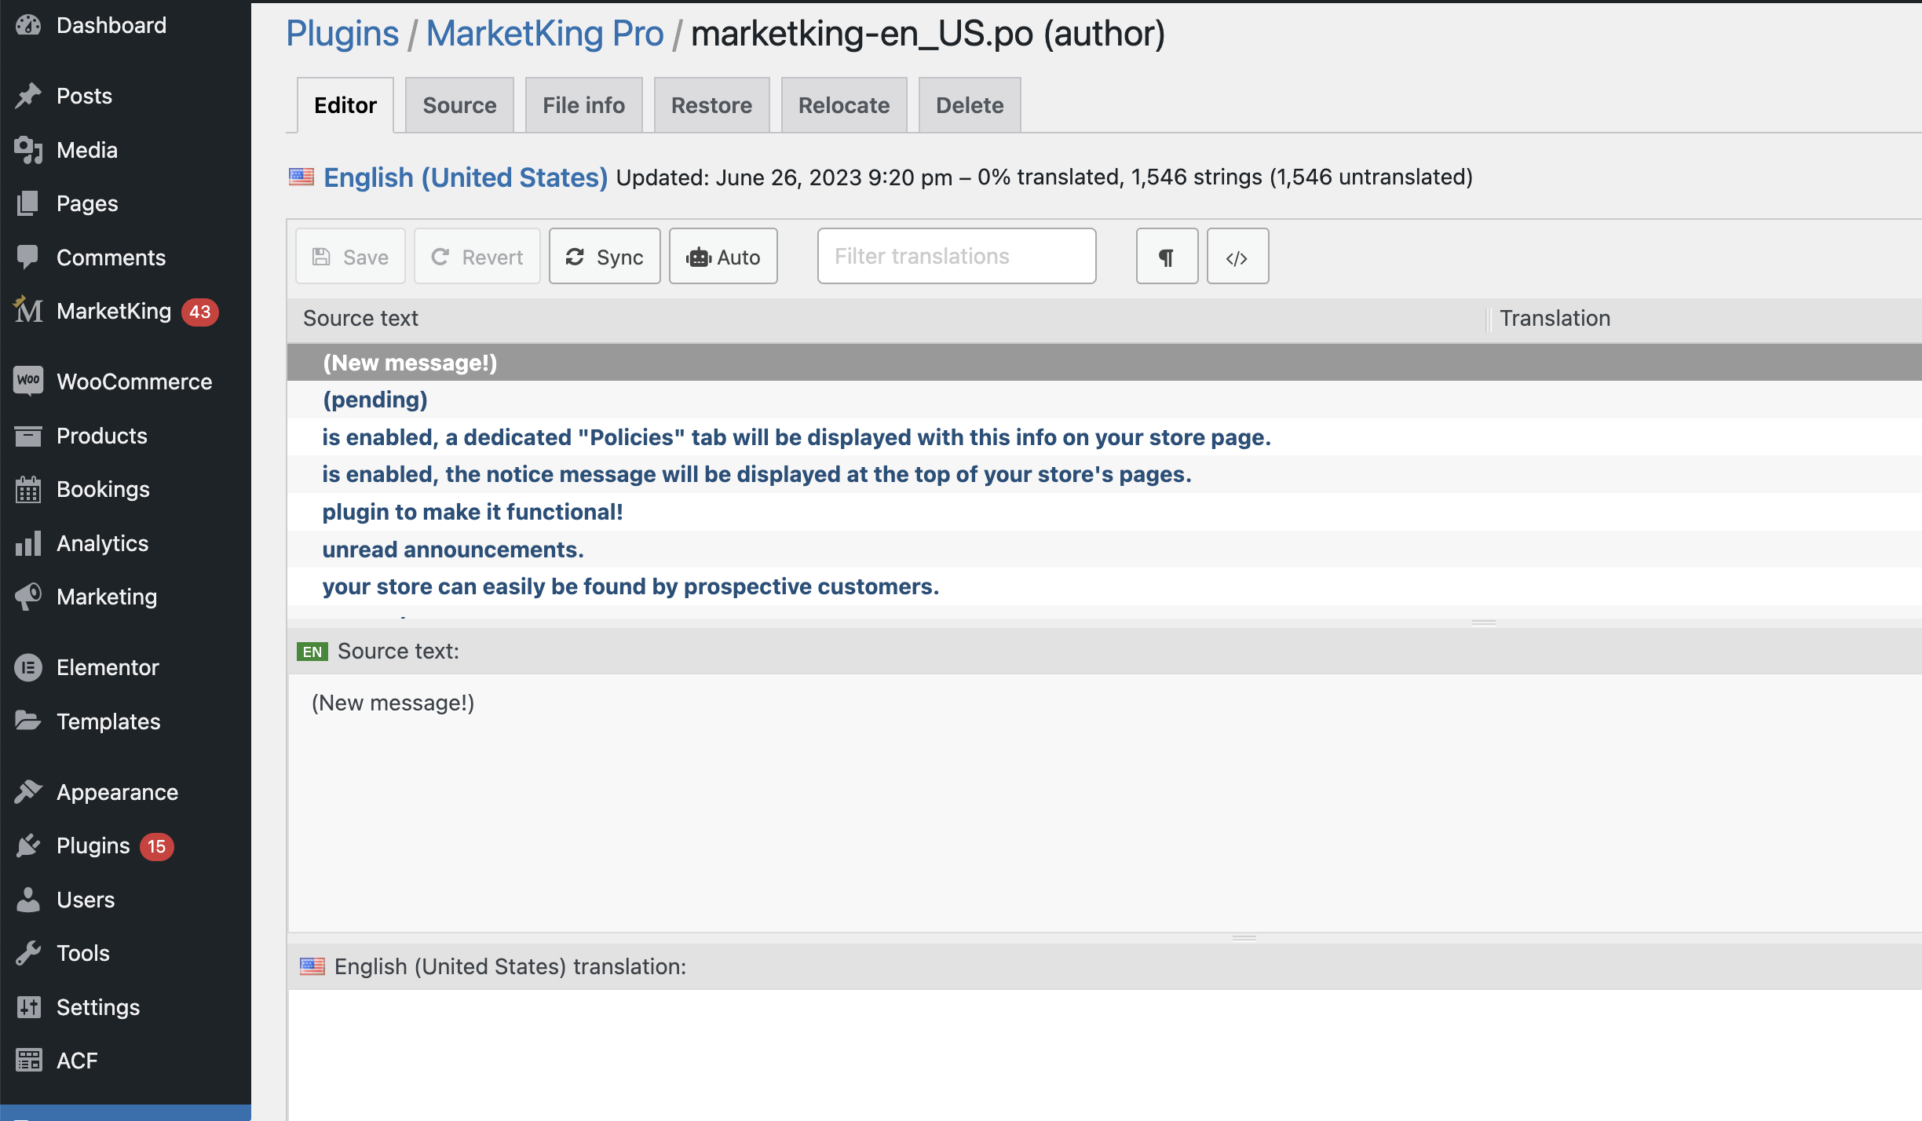Screen dimensions: 1922x1121
Task: Open MarketKing crown icon in sidebar
Action: pyautogui.click(x=28, y=311)
